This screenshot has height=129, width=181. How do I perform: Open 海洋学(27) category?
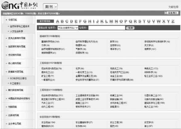pyautogui.click(x=115, y=49)
